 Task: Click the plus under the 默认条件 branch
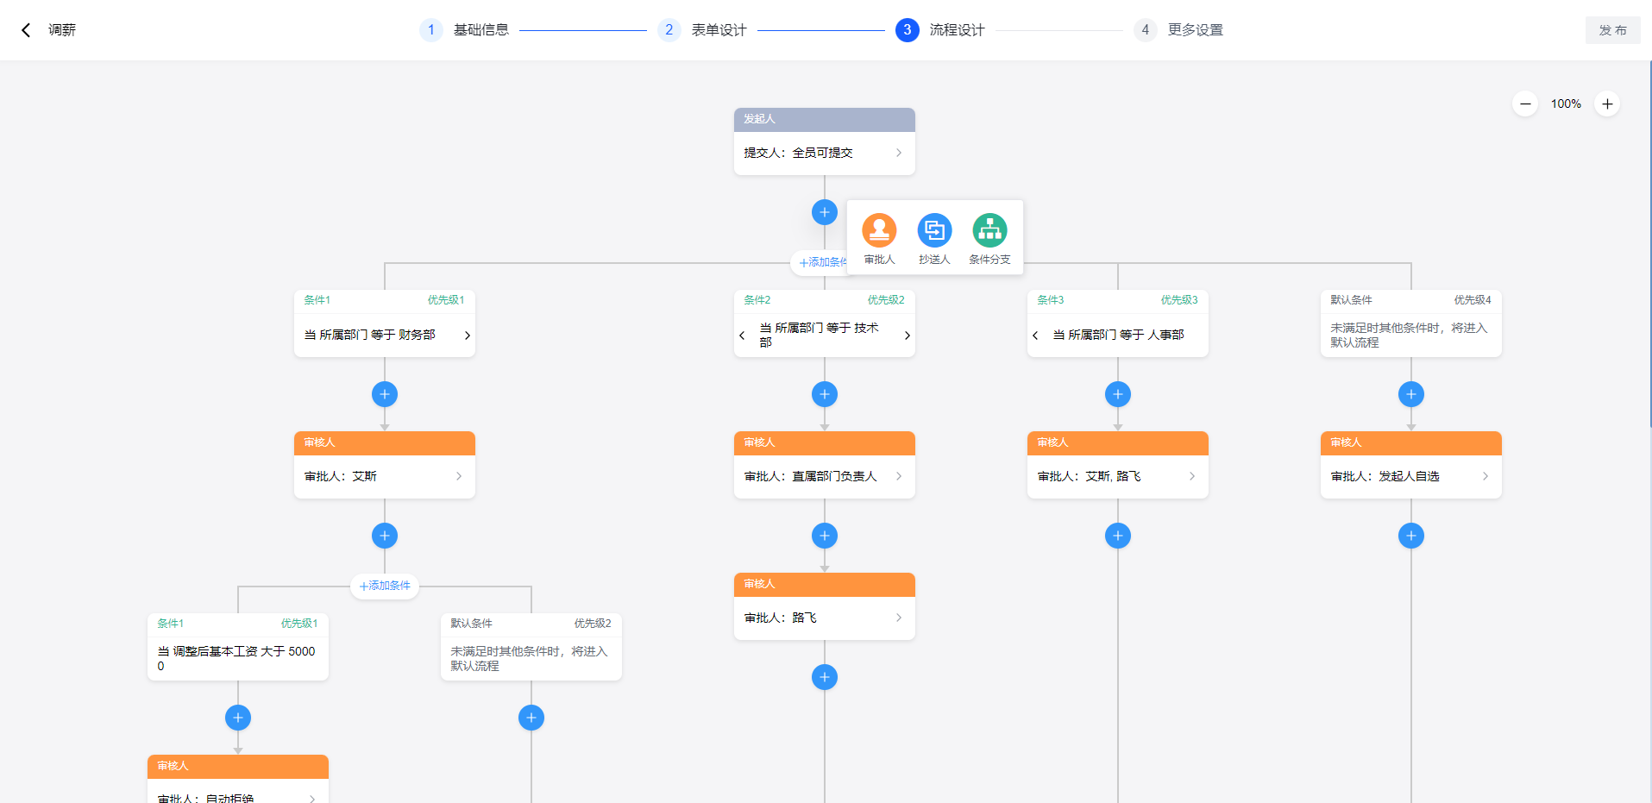[x=531, y=717]
